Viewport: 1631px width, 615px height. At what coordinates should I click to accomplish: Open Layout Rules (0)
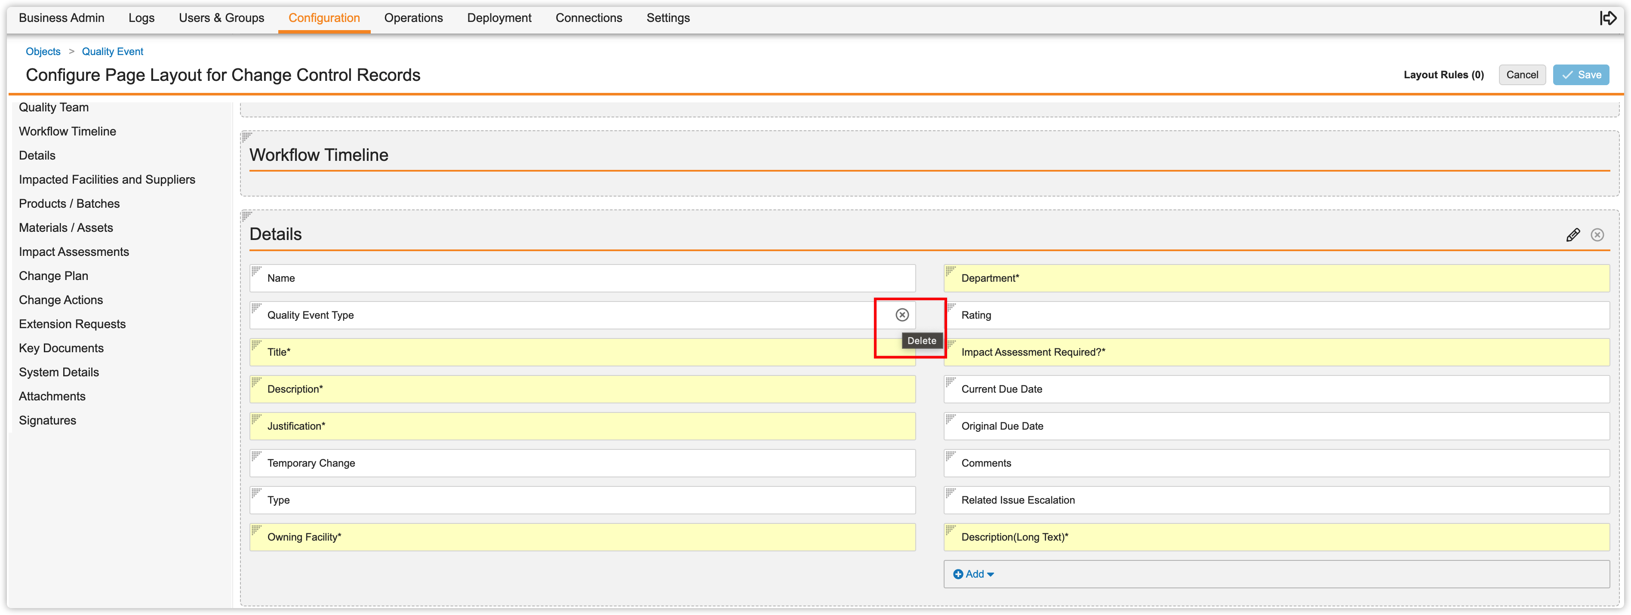click(x=1443, y=75)
